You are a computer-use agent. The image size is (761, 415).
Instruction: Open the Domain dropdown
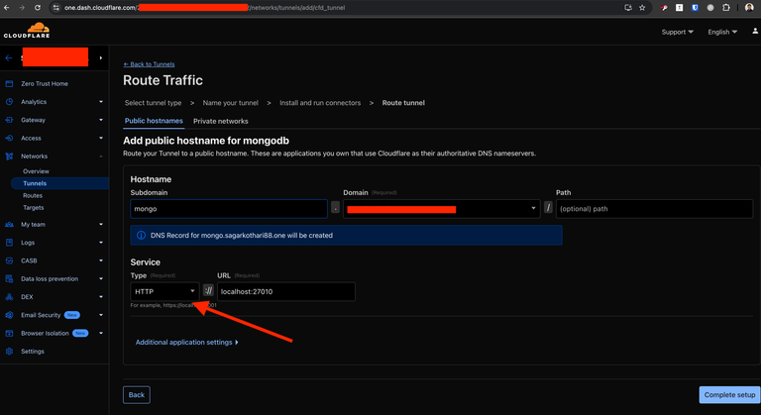442,209
